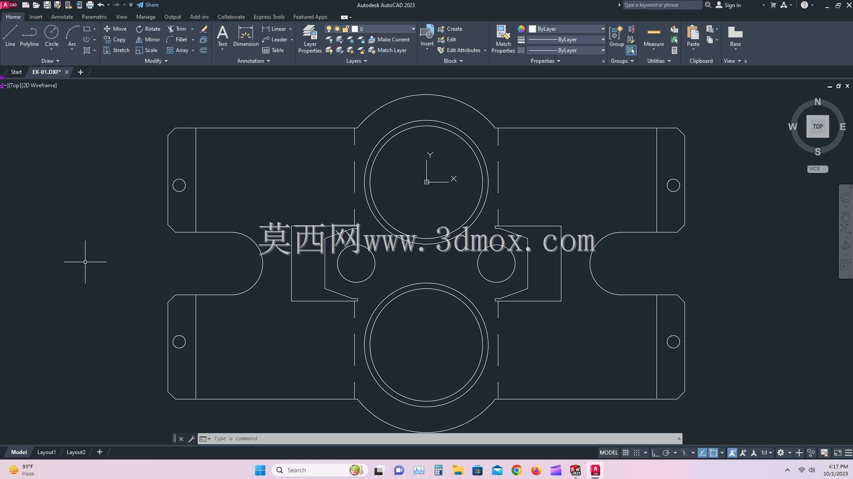Viewport: 853px width, 479px height.
Task: Select the Rotate tool
Action: (148, 28)
